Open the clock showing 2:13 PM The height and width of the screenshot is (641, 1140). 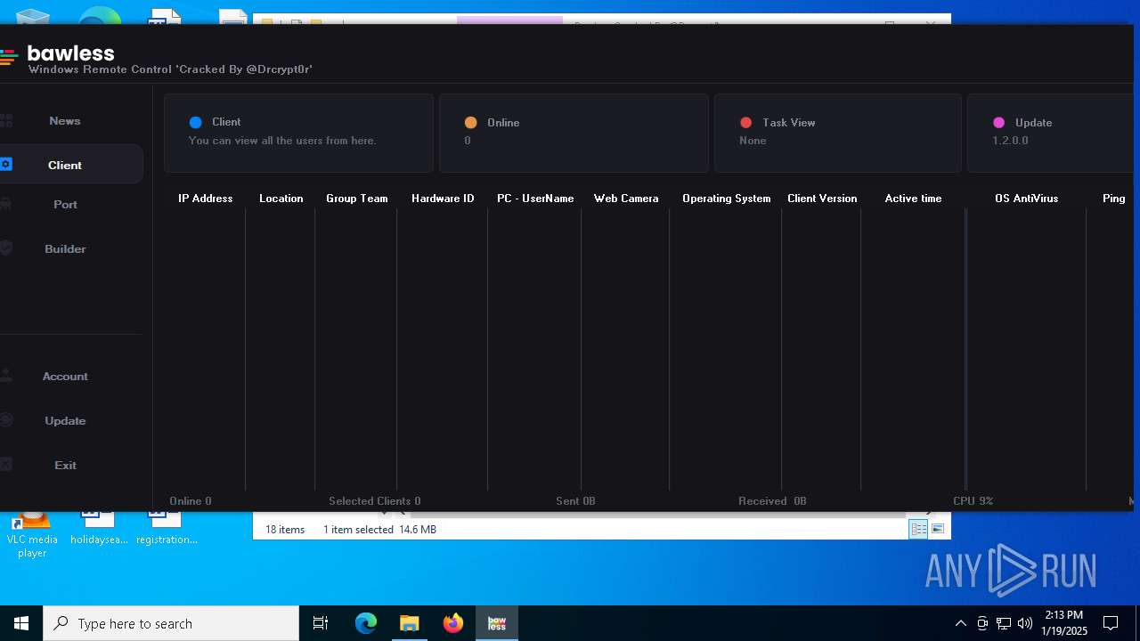point(1064,623)
